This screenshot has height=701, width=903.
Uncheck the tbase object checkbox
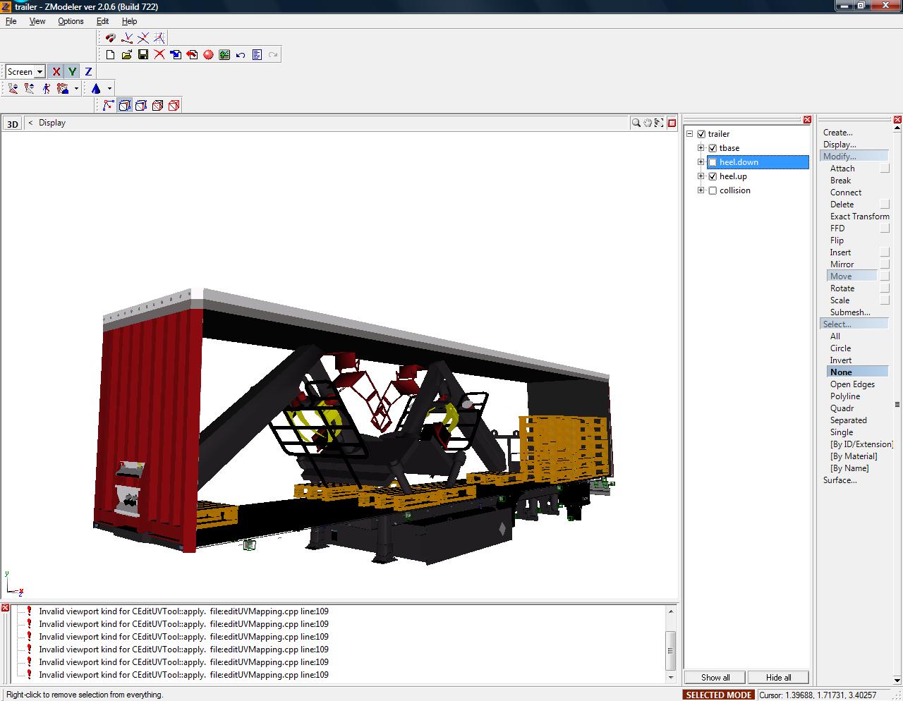point(713,149)
